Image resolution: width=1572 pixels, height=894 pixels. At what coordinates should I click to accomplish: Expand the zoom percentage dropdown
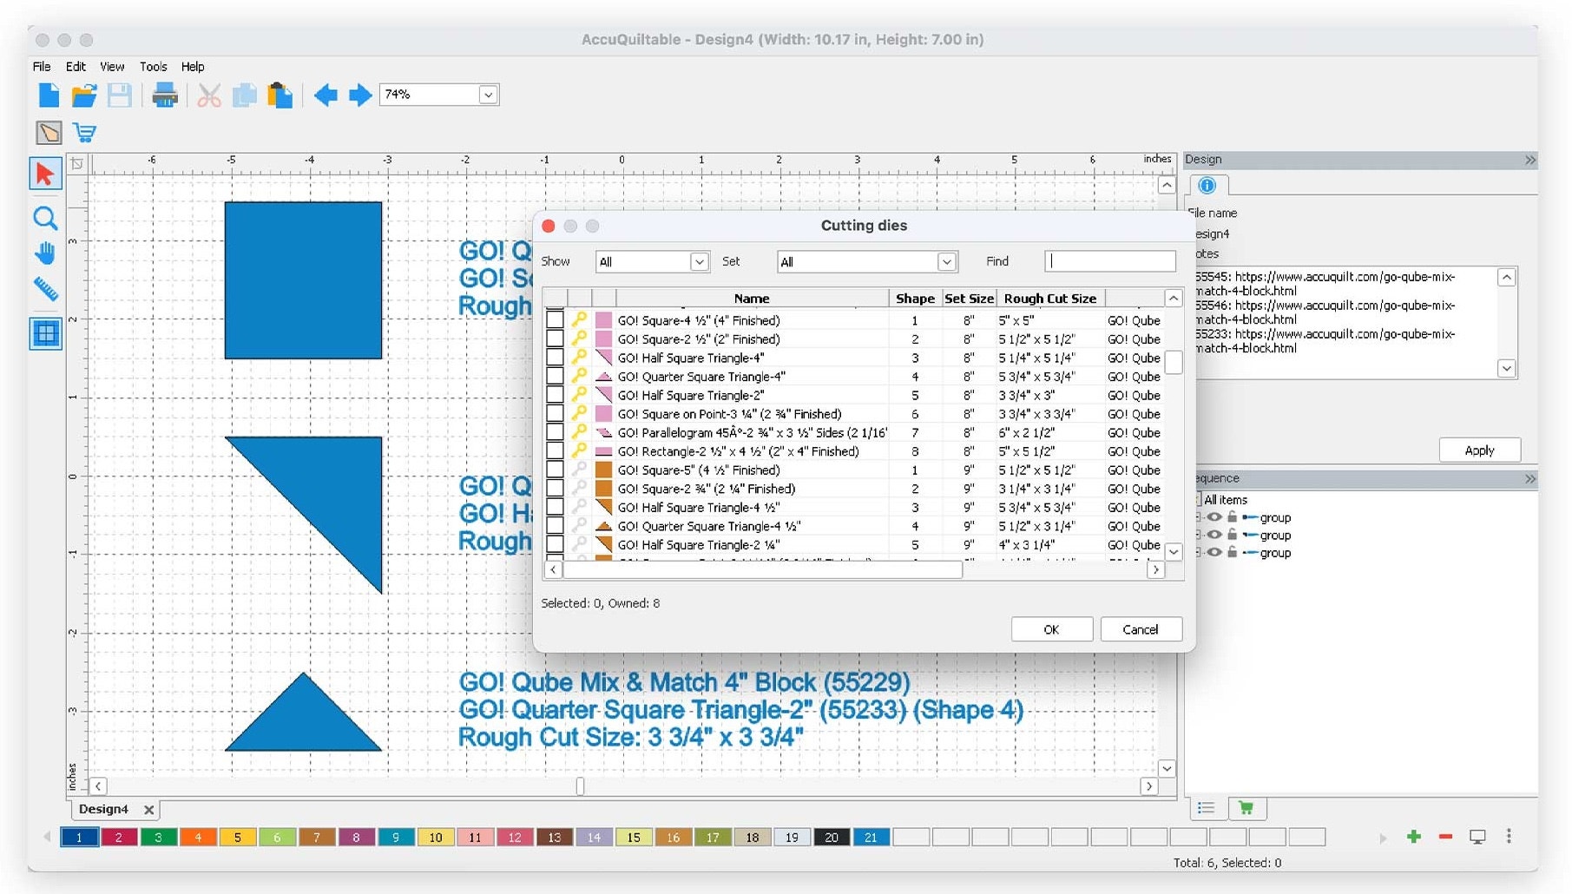488,95
